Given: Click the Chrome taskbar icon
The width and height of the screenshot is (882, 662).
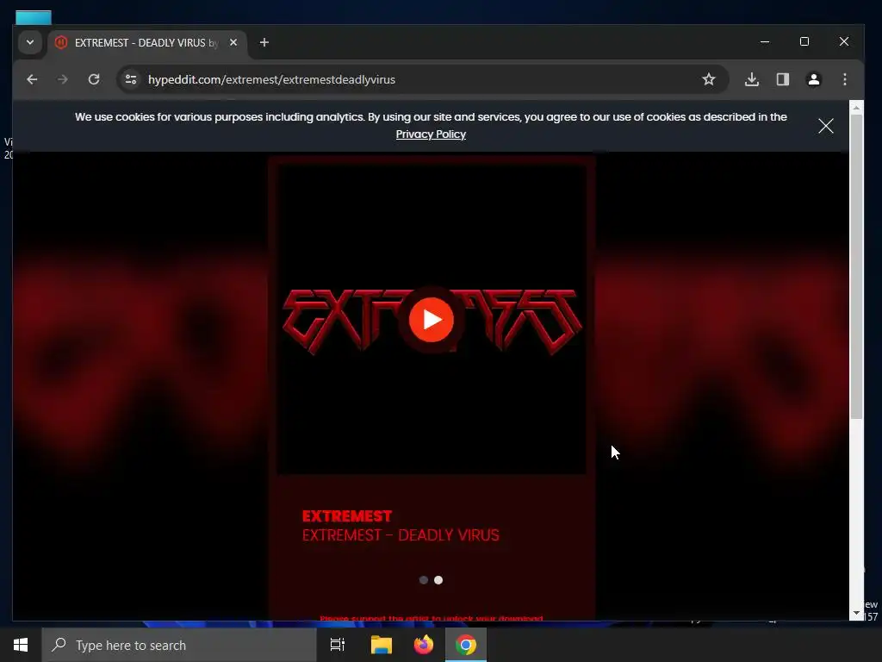Looking at the screenshot, I should point(466,645).
